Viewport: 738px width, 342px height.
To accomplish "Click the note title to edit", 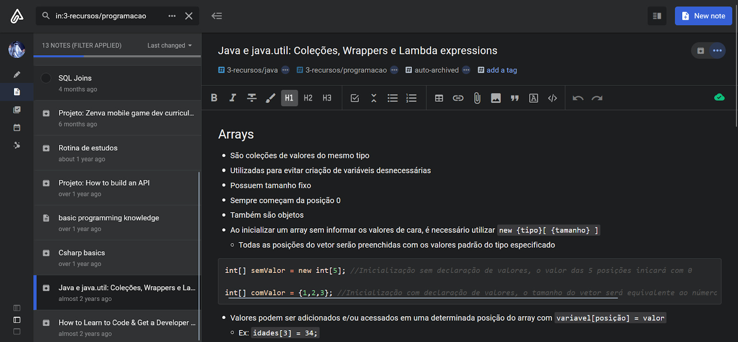I will click(357, 51).
